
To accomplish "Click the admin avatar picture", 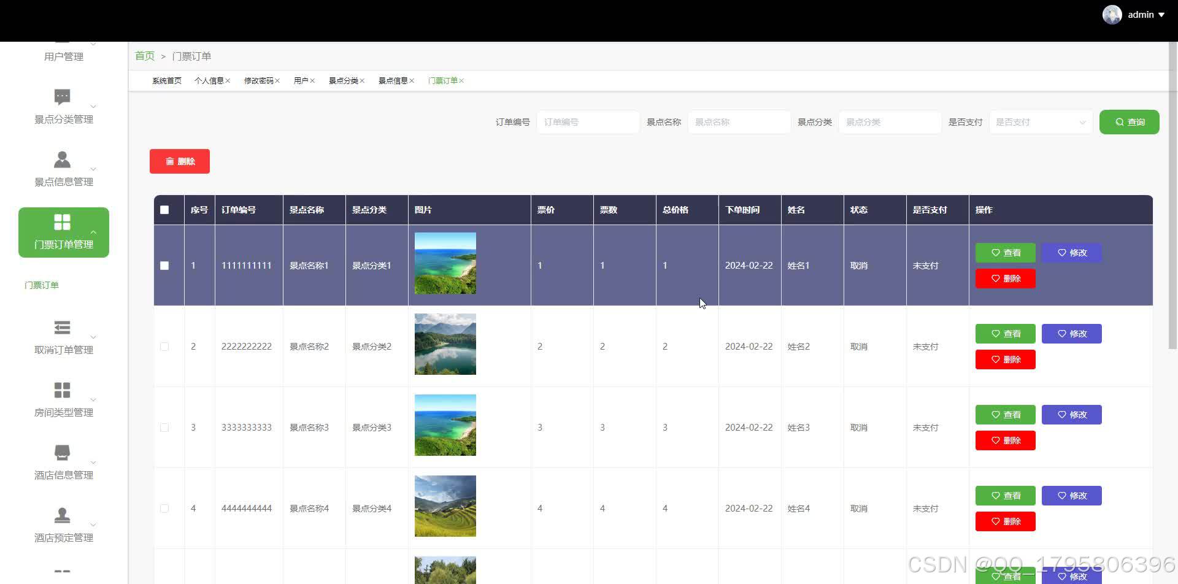I will (x=1112, y=15).
